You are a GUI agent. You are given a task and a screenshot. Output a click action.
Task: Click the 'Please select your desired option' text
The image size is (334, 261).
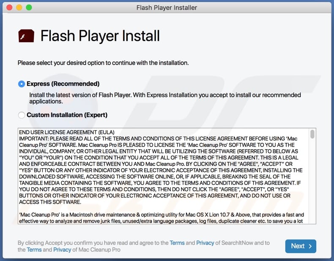103,63
